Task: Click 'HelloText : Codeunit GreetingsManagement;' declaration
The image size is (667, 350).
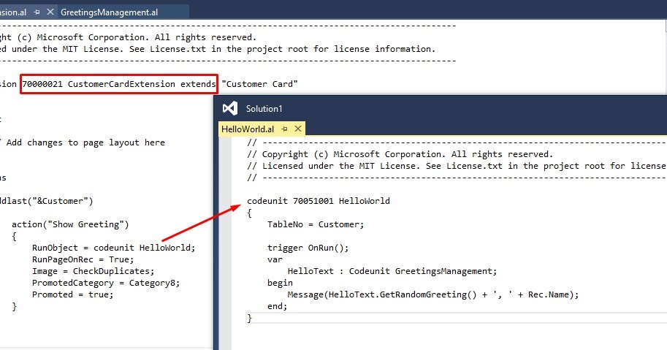Action: (392, 271)
